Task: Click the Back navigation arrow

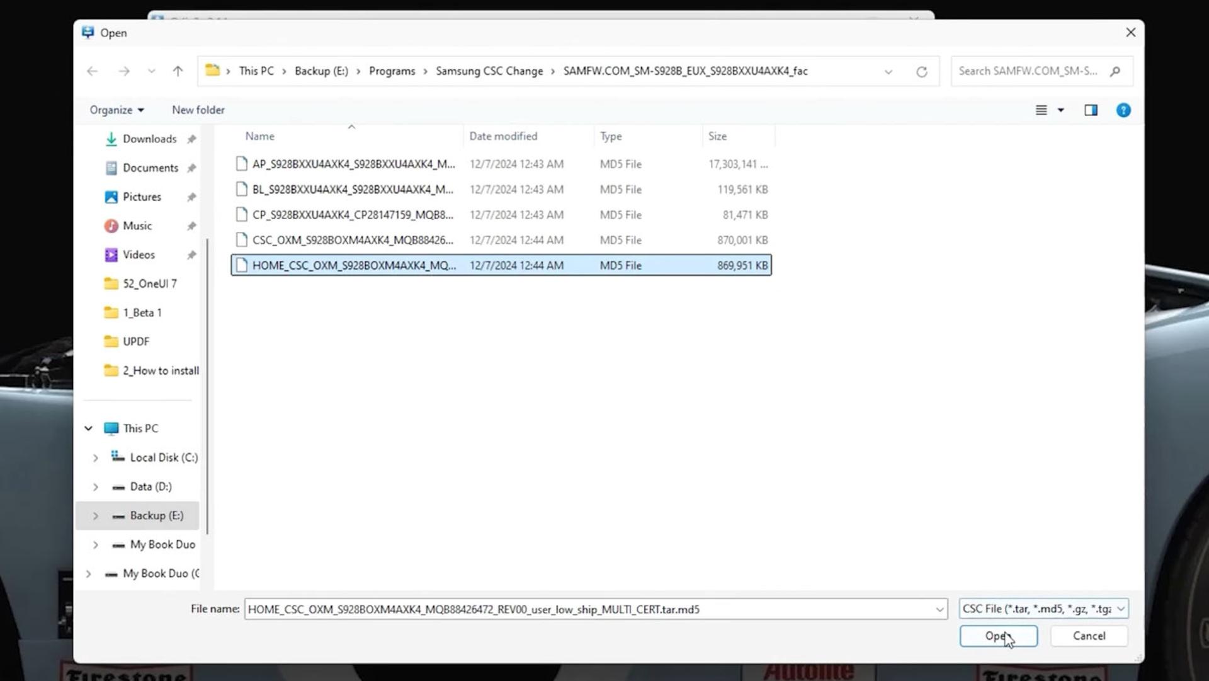Action: click(93, 71)
